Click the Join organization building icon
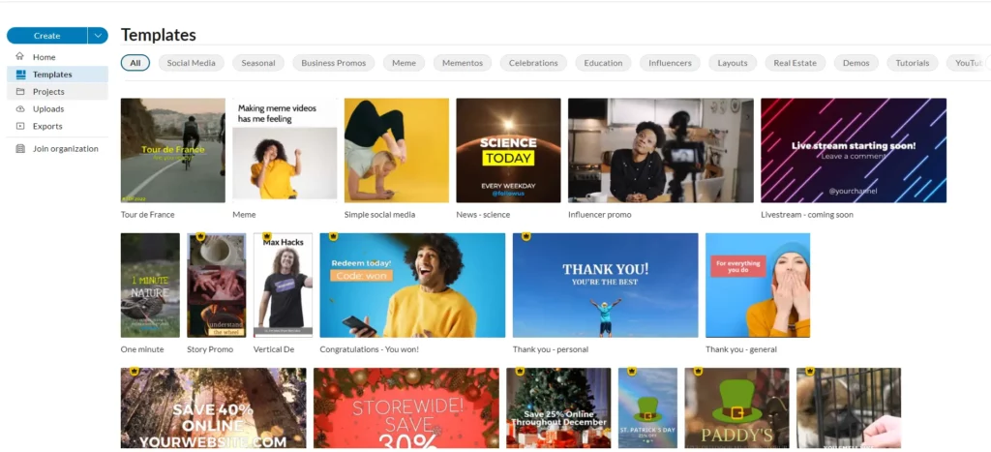 tap(20, 148)
